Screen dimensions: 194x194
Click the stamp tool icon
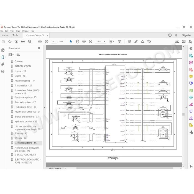[149, 42]
